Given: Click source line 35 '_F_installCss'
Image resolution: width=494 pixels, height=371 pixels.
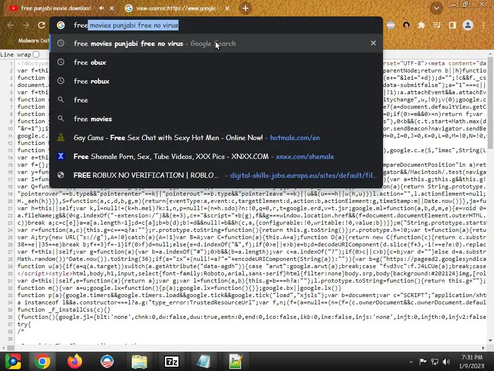Looking at the screenshot, I should coord(64,310).
